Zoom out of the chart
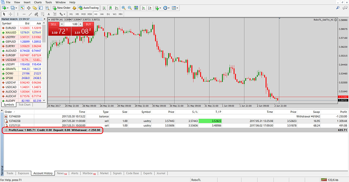Image resolution: width=349 pixels, height=182 pixels. pos(130,8)
